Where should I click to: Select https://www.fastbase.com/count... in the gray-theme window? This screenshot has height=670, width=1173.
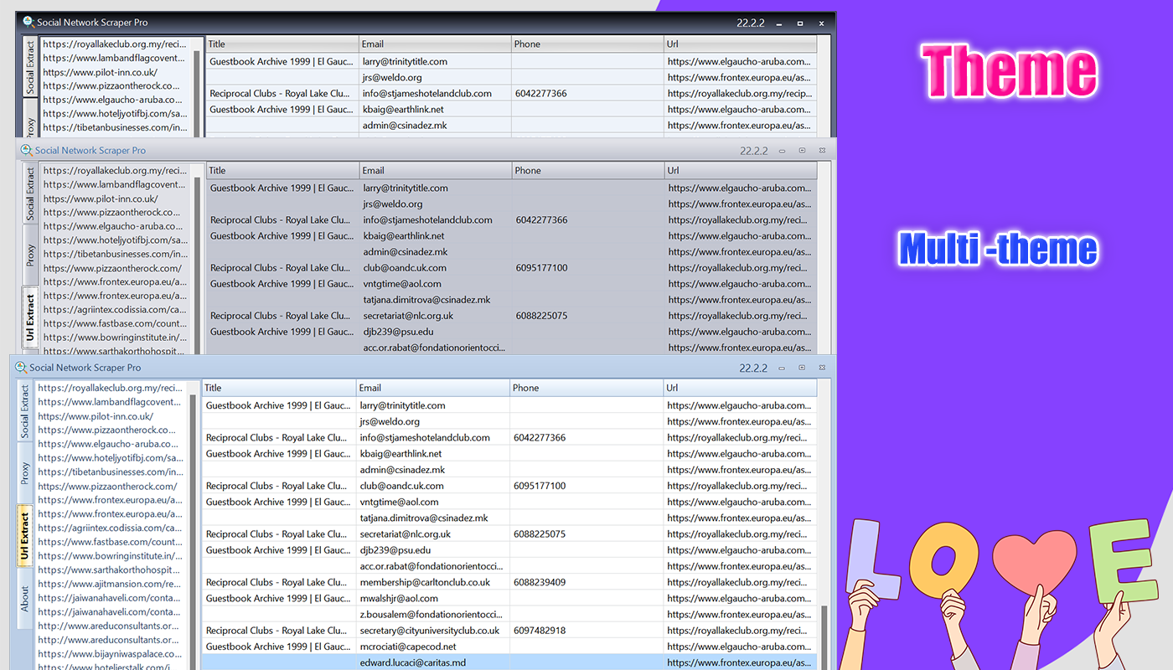[115, 323]
